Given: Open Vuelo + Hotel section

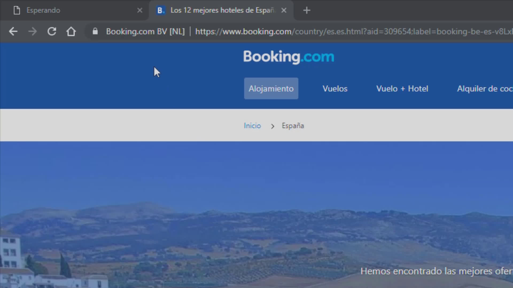Looking at the screenshot, I should point(402,89).
